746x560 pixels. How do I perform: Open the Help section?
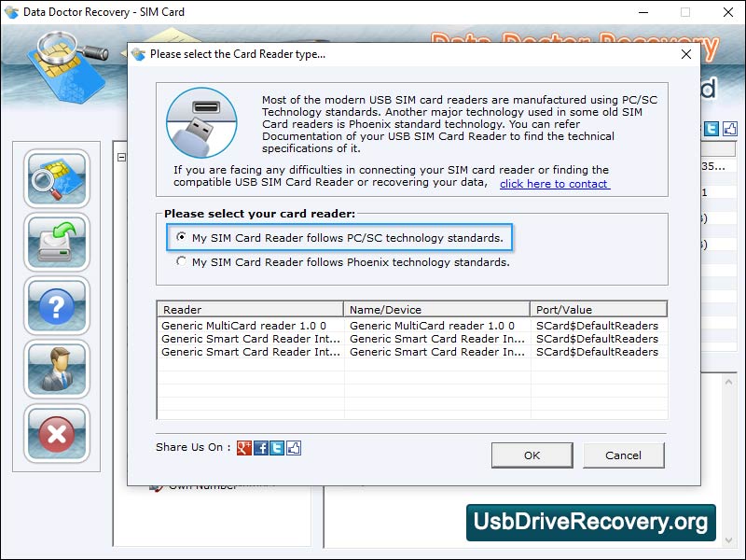(x=56, y=306)
